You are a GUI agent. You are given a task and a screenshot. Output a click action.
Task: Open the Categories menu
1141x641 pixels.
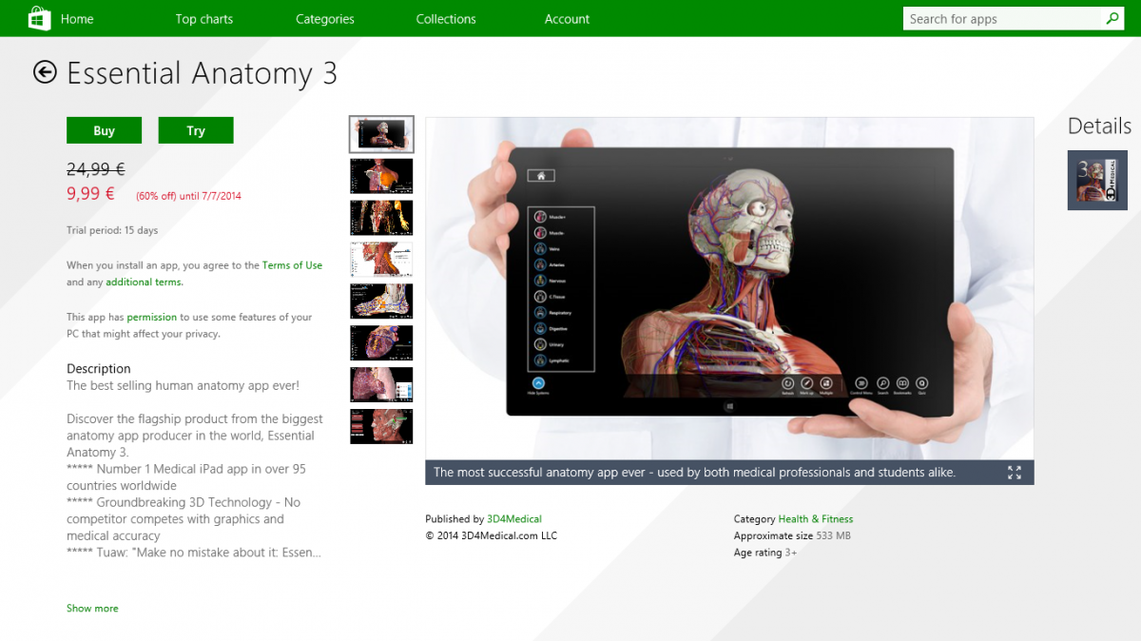coord(325,19)
